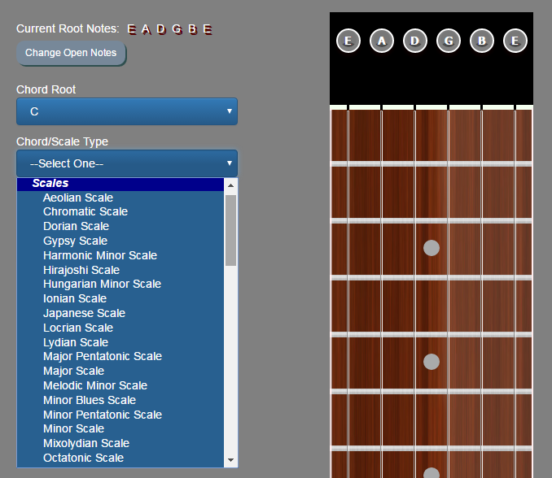Pick Major Pentatonic Scale
Screen dimensions: 552x478
103,356
